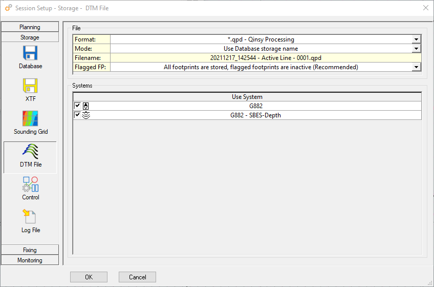Viewport: 434px width, 287px height.
Task: Click the '*.qpd - Qinsy Processing' format value
Action: pos(261,39)
